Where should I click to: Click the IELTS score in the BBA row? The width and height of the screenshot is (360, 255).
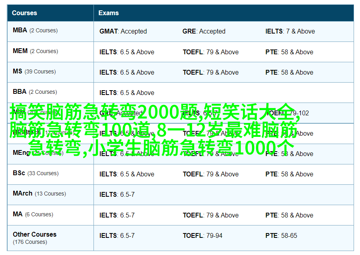coord(127,93)
